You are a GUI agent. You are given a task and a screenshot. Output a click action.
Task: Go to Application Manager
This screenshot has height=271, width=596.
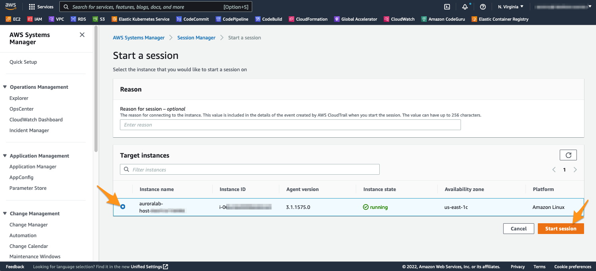(33, 167)
